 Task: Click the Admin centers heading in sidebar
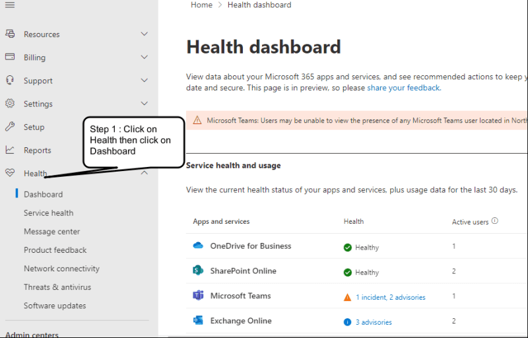coord(32,335)
